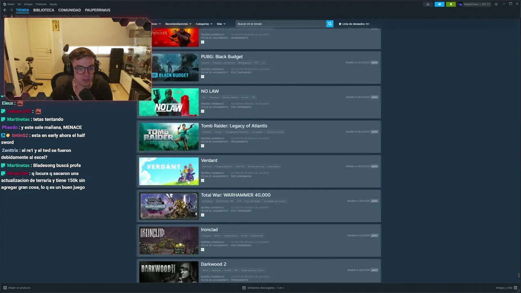Click quitar for Ironclad
The height and width of the screenshot is (293, 521).
pos(374,236)
